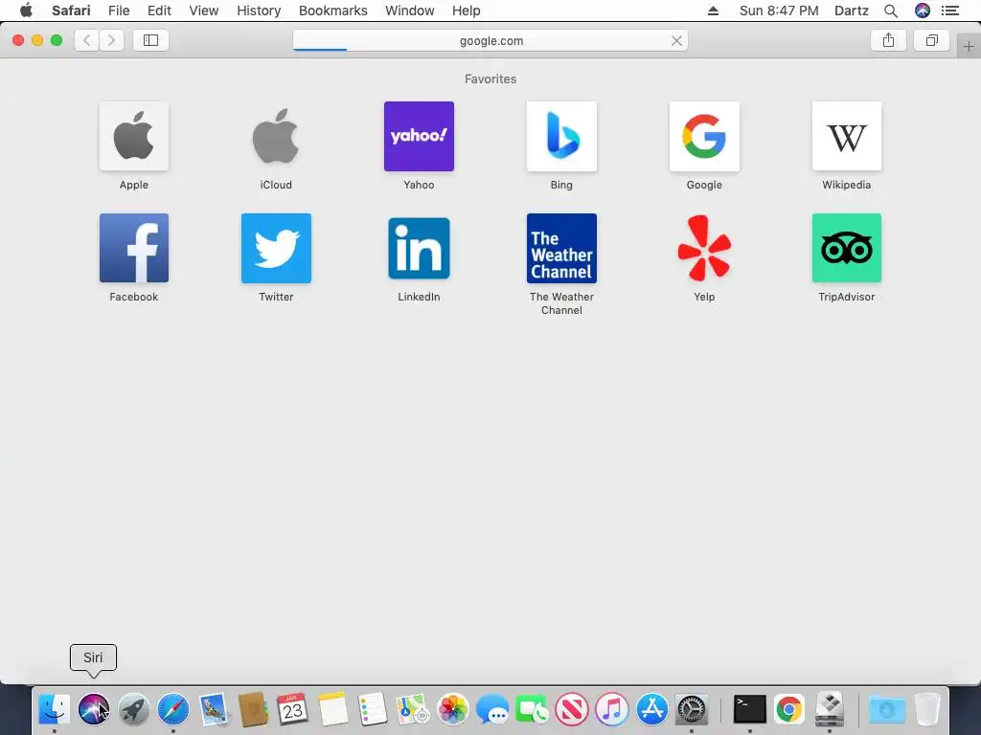The height and width of the screenshot is (735, 981).
Task: Open the Apple favorite tile
Action: click(x=134, y=136)
